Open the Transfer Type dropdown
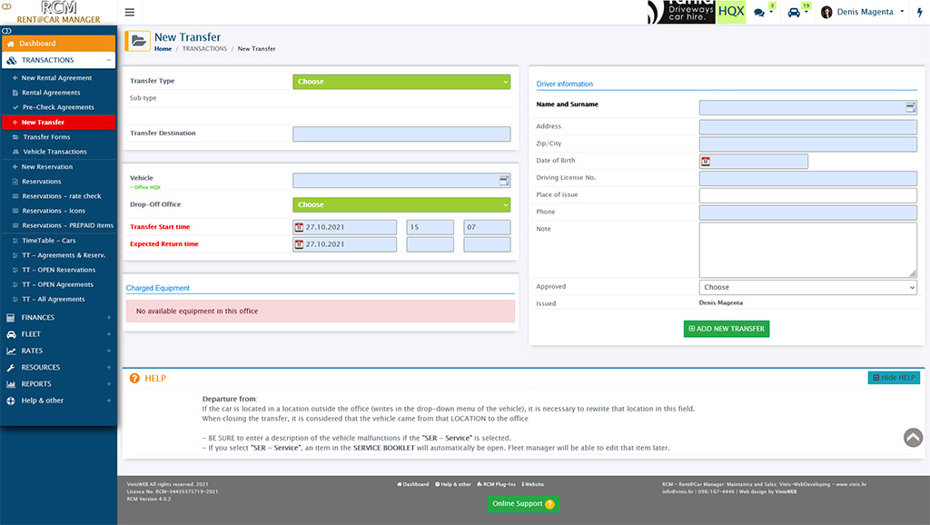 pyautogui.click(x=402, y=81)
